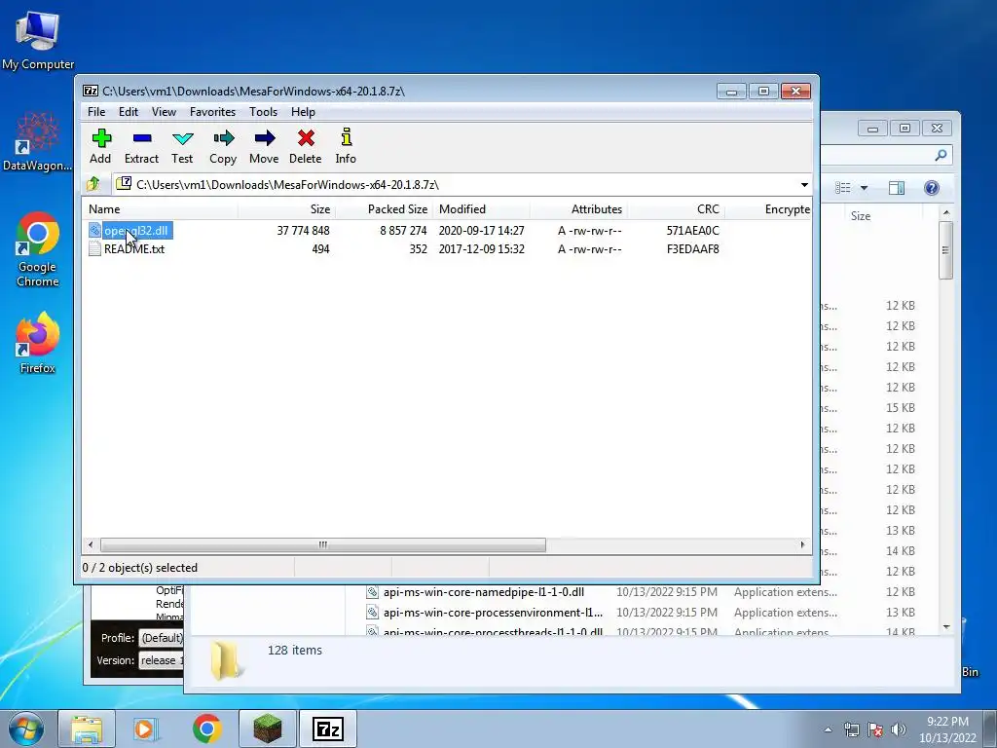The height and width of the screenshot is (748, 997).
Task: Click the Explorer window search magnifier icon
Action: pyautogui.click(x=942, y=155)
